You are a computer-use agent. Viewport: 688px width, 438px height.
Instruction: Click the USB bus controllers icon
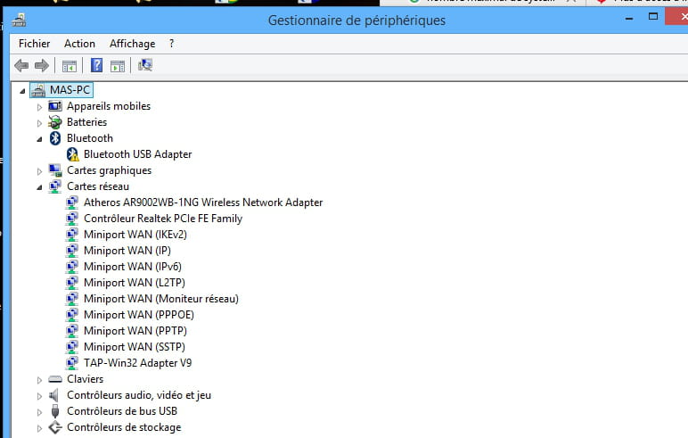(x=55, y=411)
